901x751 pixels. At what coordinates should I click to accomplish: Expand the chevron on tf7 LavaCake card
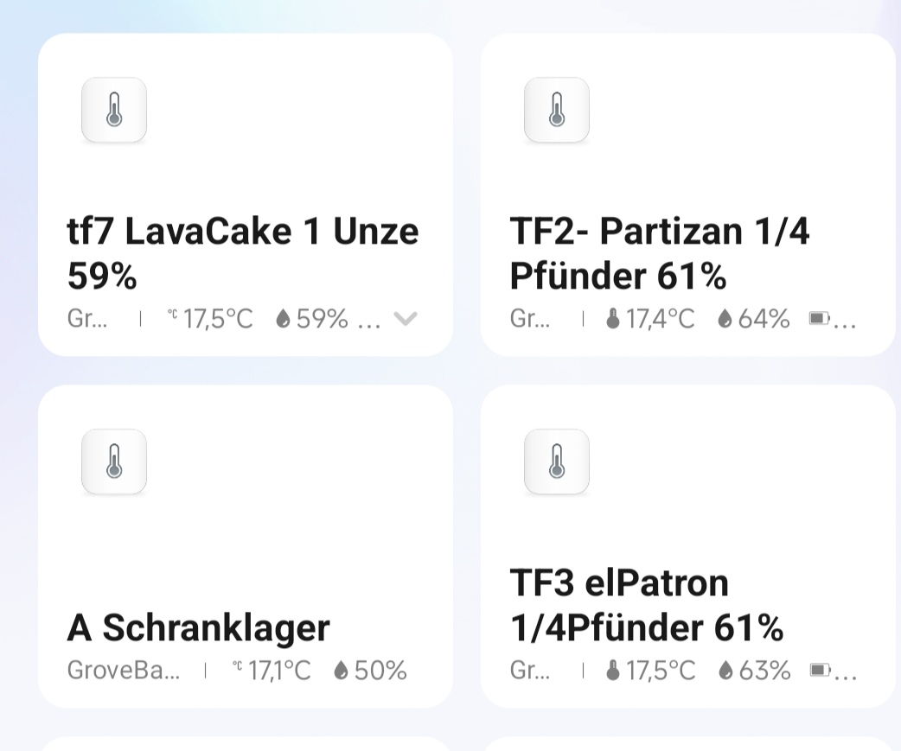406,319
